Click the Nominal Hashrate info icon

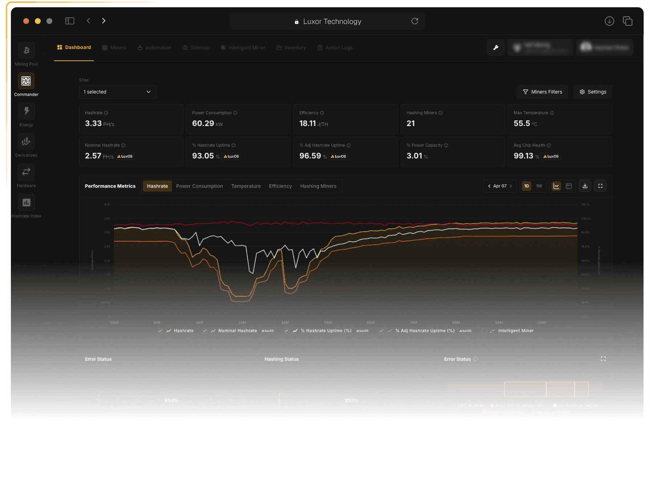tap(123, 146)
